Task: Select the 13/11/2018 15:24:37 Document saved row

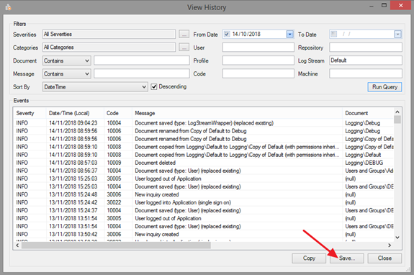Action: (203, 210)
